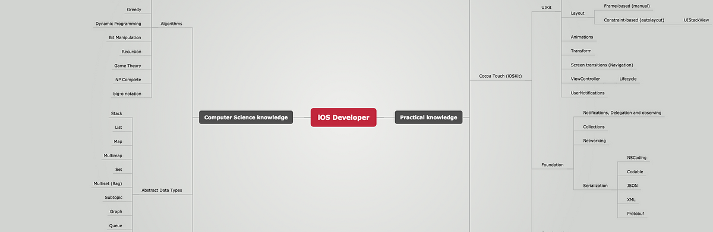This screenshot has width=713, height=232.
Task: Click the Map node
Action: [118, 142]
